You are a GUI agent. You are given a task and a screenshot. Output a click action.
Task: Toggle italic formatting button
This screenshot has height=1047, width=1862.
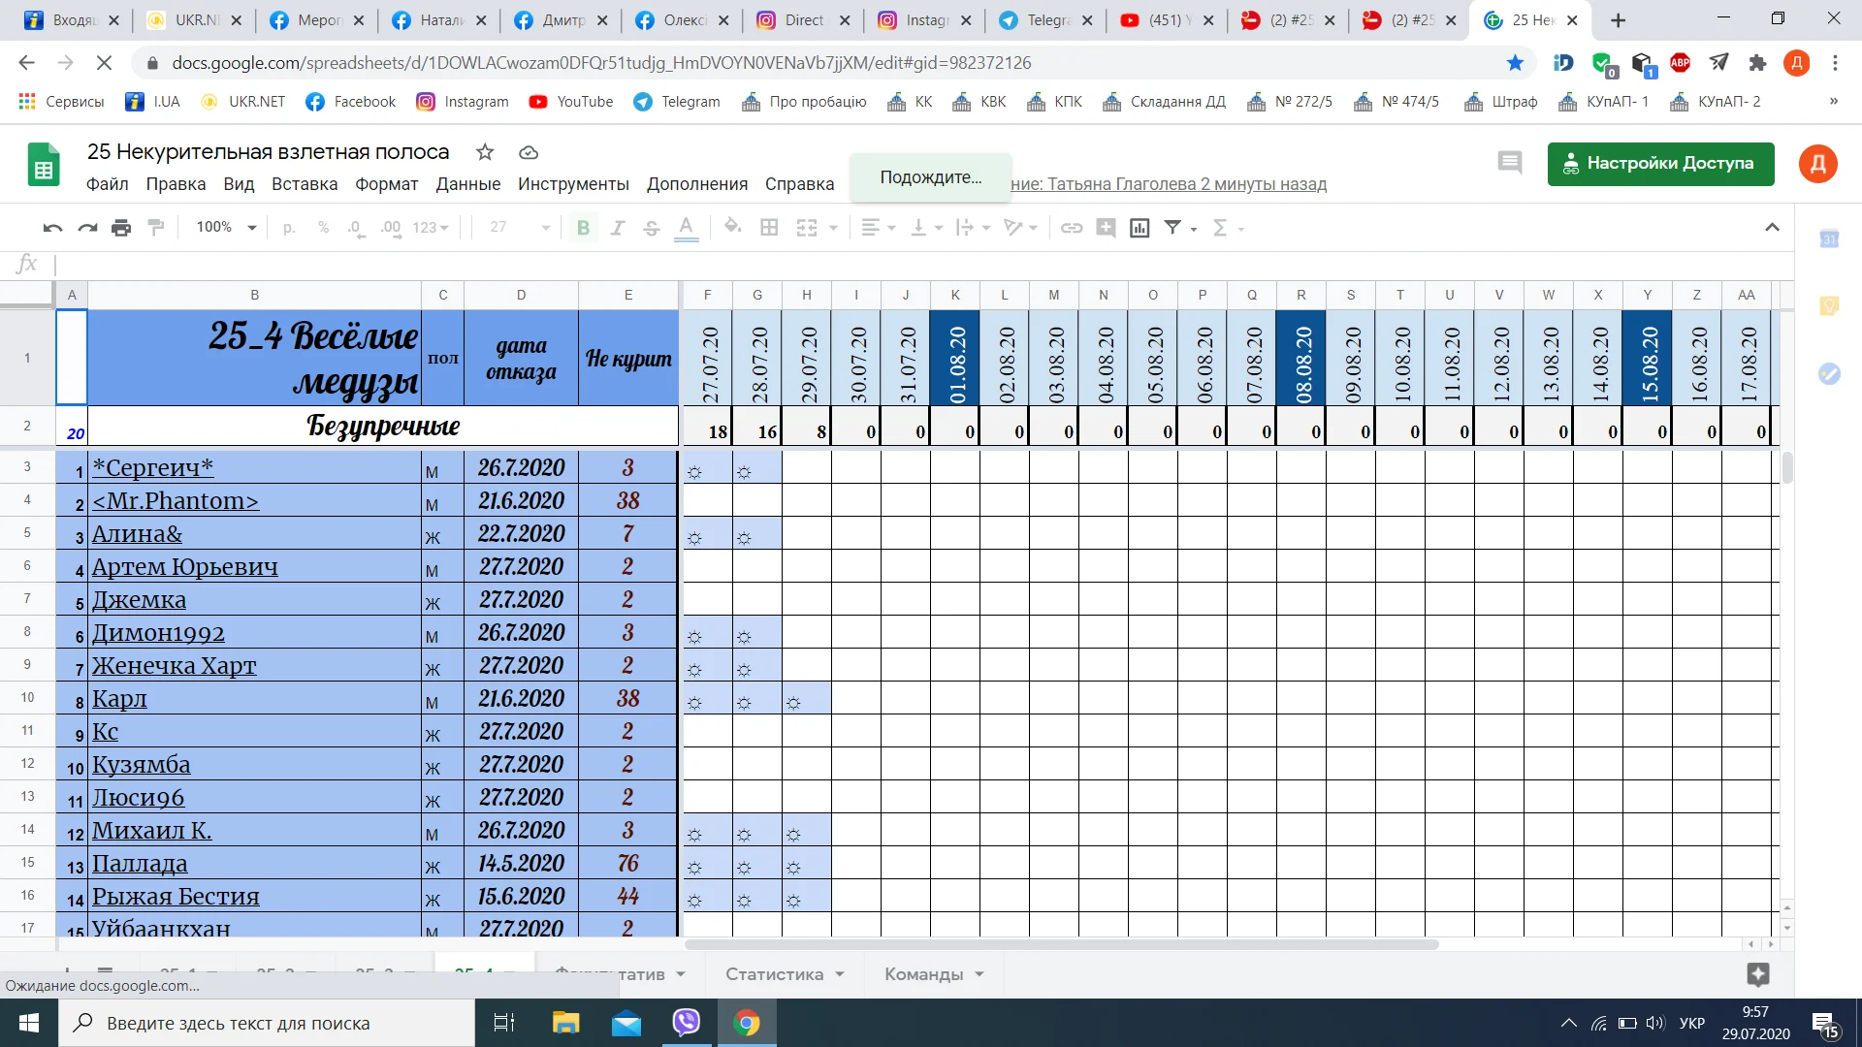pos(617,228)
